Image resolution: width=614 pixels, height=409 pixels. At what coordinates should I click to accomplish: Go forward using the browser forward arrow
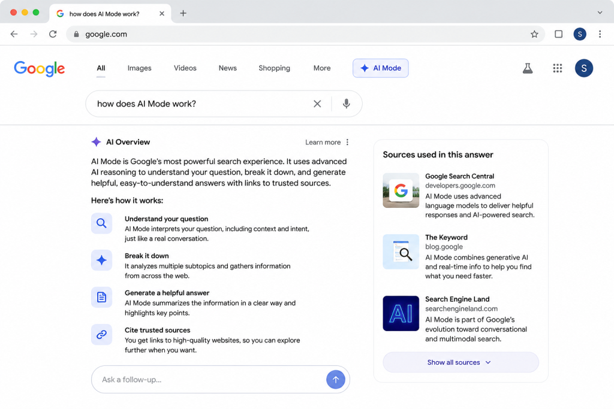click(x=34, y=34)
